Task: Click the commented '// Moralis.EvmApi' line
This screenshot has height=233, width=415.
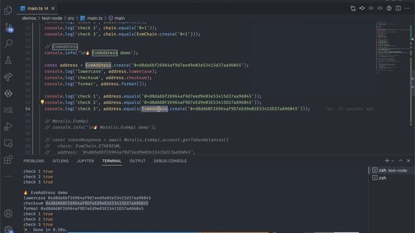Action: click(66, 121)
